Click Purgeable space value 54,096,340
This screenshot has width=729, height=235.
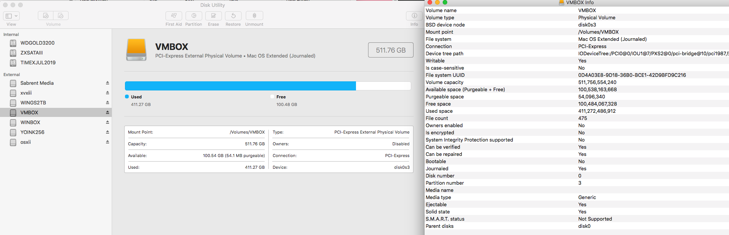click(592, 96)
